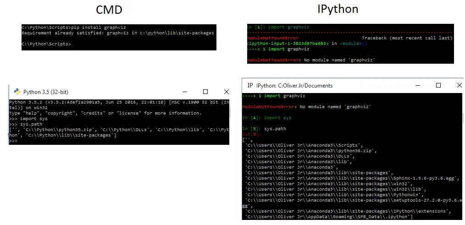Click the CMD heading

pos(109,10)
